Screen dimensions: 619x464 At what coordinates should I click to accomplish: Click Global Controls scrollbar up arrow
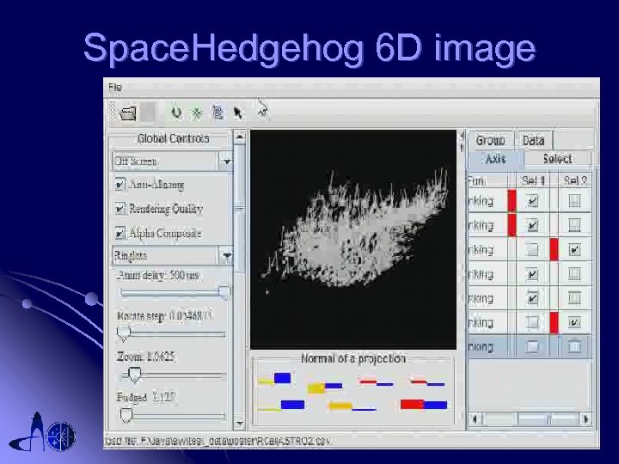(x=239, y=137)
